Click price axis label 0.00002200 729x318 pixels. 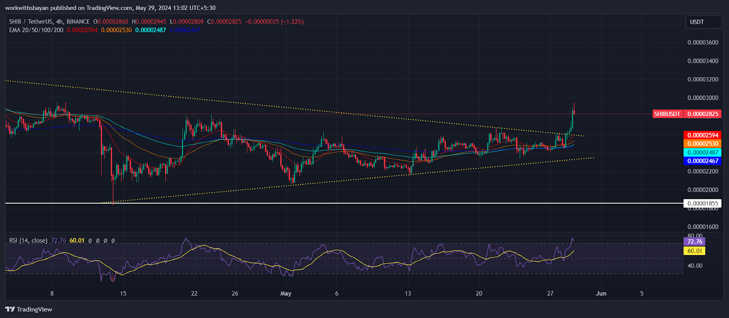pyautogui.click(x=703, y=172)
